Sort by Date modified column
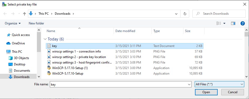Screen dimensions: 249x99 pos(125,31)
